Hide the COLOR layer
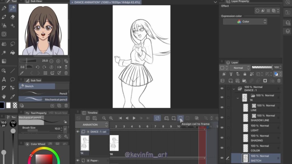This screenshot has height=164, width=292. [222, 148]
